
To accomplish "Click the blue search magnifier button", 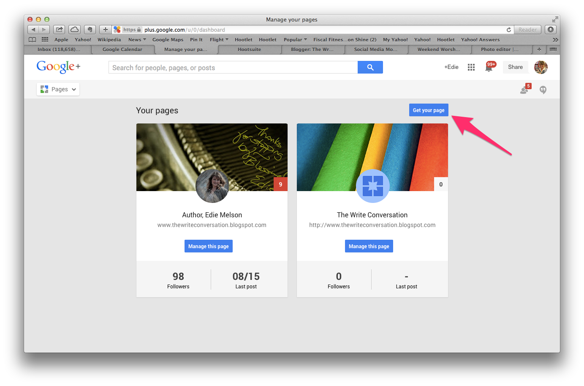I will 370,67.
